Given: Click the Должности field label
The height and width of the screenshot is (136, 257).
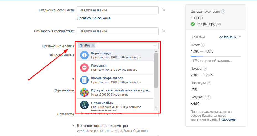Looking at the screenshot, I should 66,114.
